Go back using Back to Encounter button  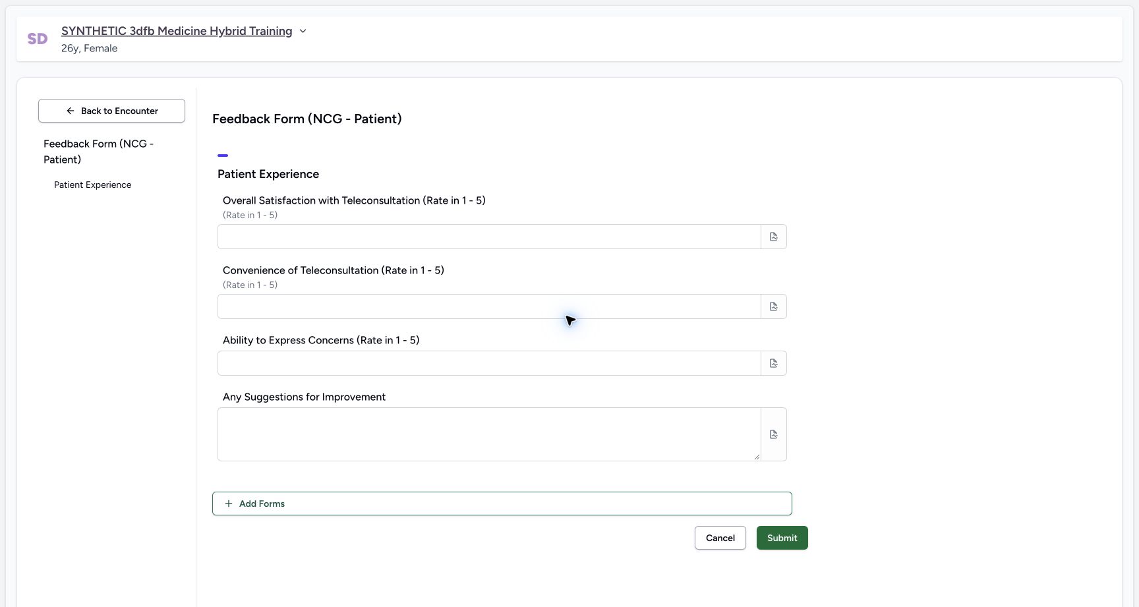click(x=111, y=111)
